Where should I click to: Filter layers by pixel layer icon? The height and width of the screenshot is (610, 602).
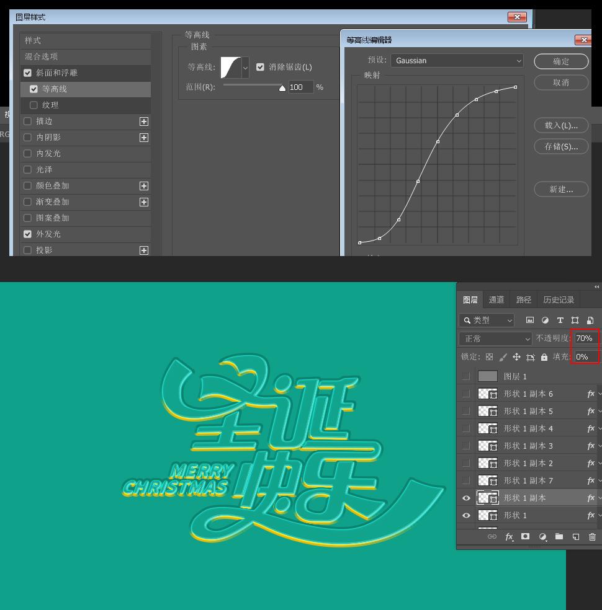click(x=530, y=320)
